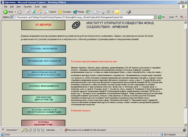
Task: Expand the Back button history dropdown arrow
Action: pyautogui.click(x=15, y=12)
